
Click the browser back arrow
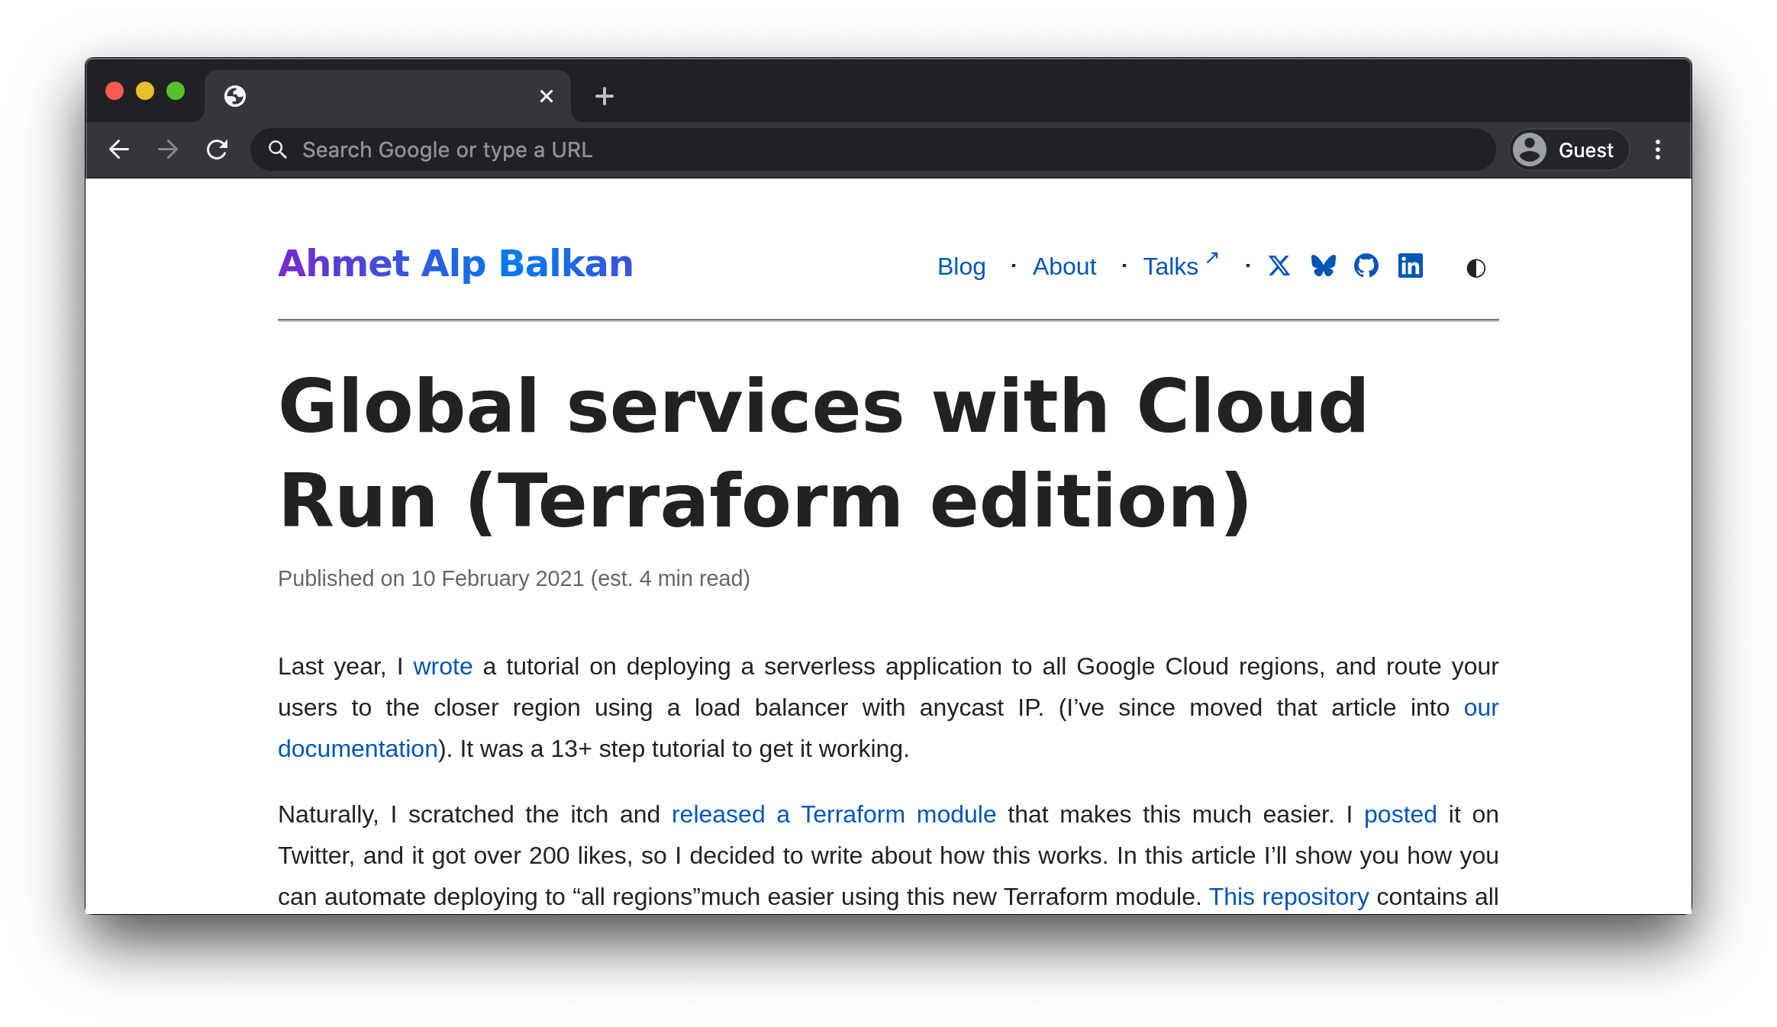pyautogui.click(x=119, y=150)
